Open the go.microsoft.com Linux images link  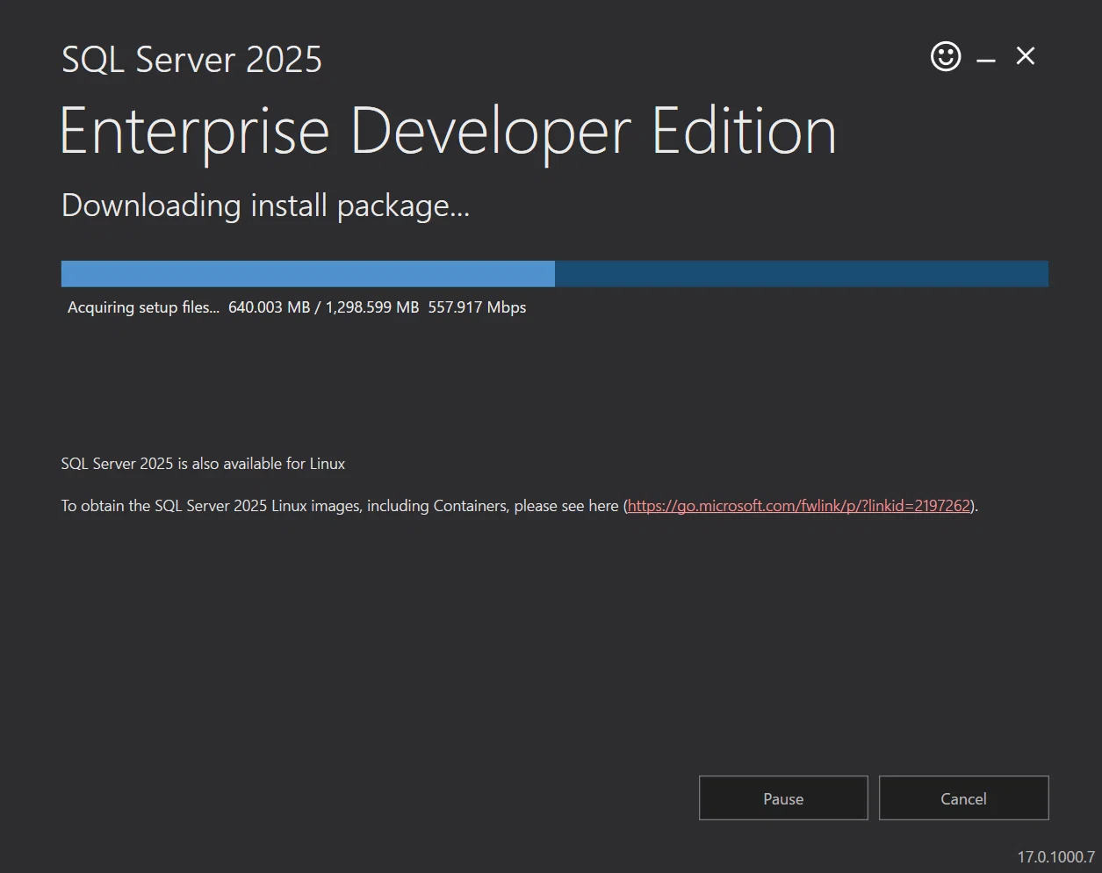pyautogui.click(x=799, y=506)
